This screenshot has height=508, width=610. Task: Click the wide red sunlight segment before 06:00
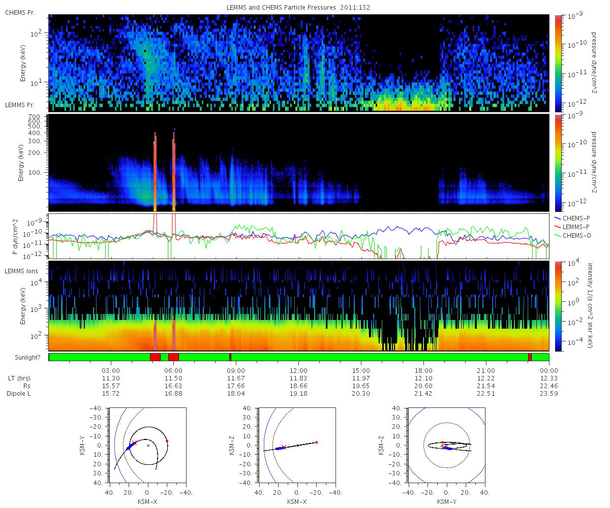[155, 357]
